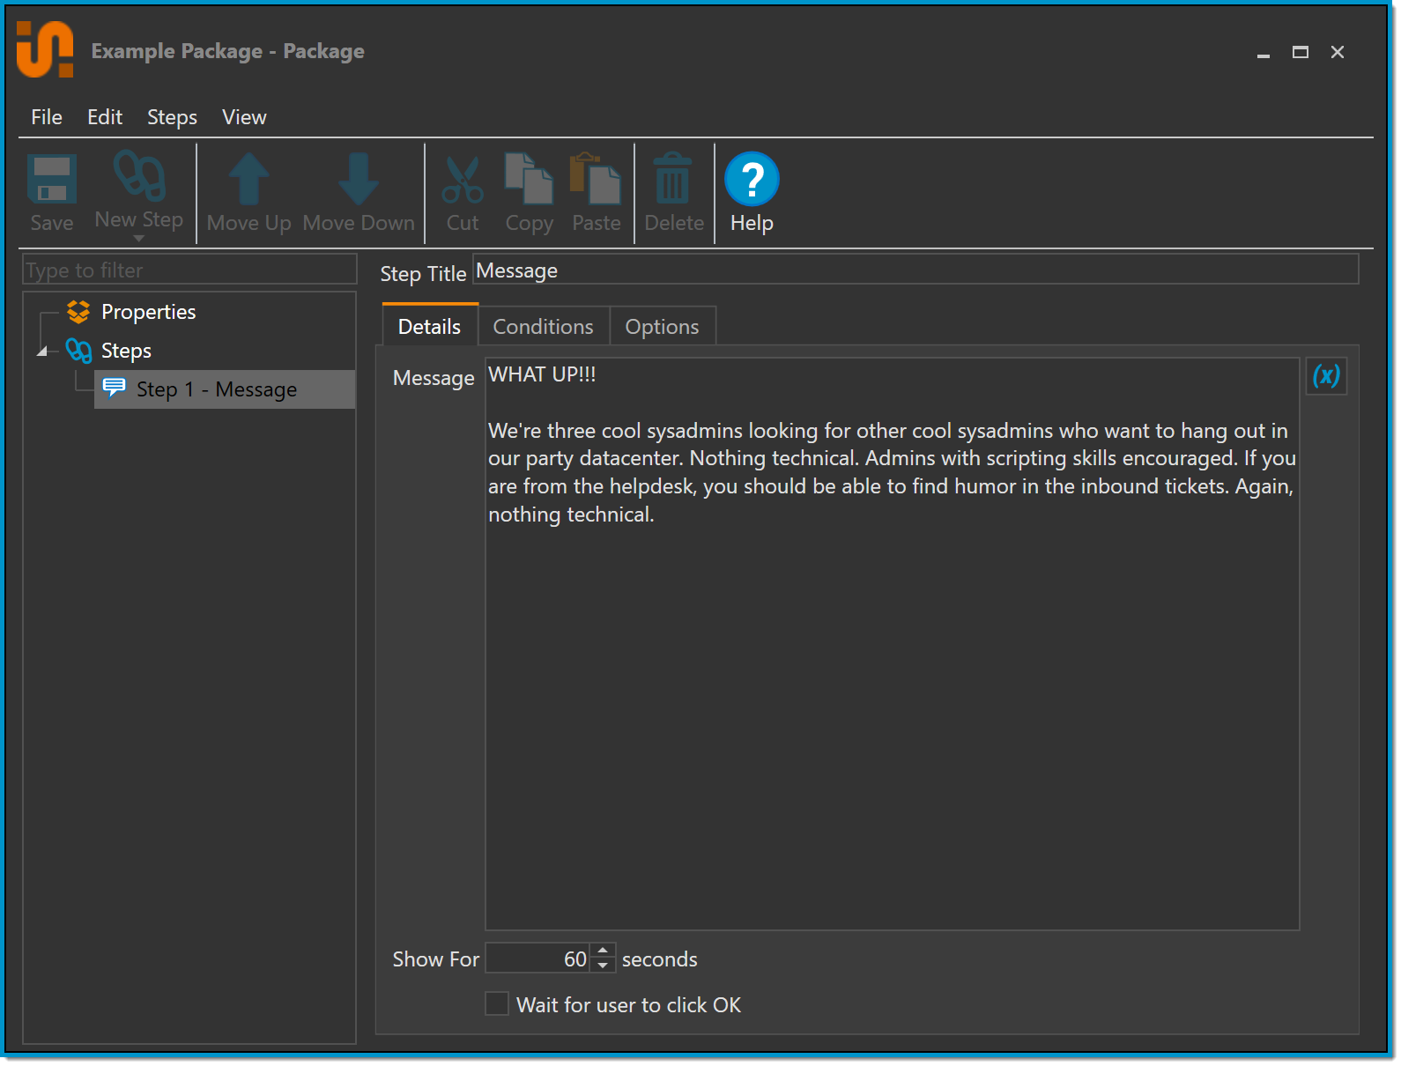Click the Move Up arrow icon
1401x1066 pixels.
[x=248, y=179]
